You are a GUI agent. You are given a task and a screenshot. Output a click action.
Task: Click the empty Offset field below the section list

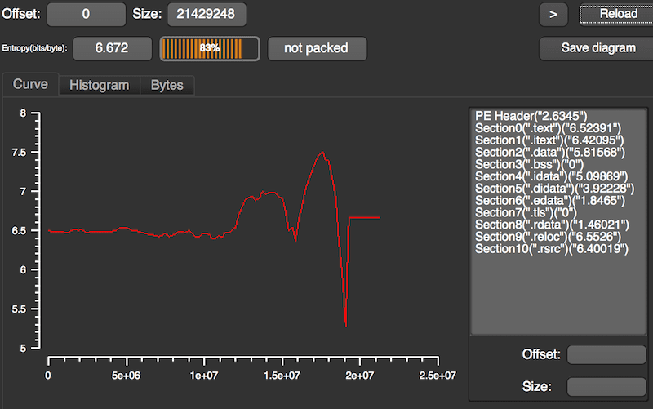606,355
